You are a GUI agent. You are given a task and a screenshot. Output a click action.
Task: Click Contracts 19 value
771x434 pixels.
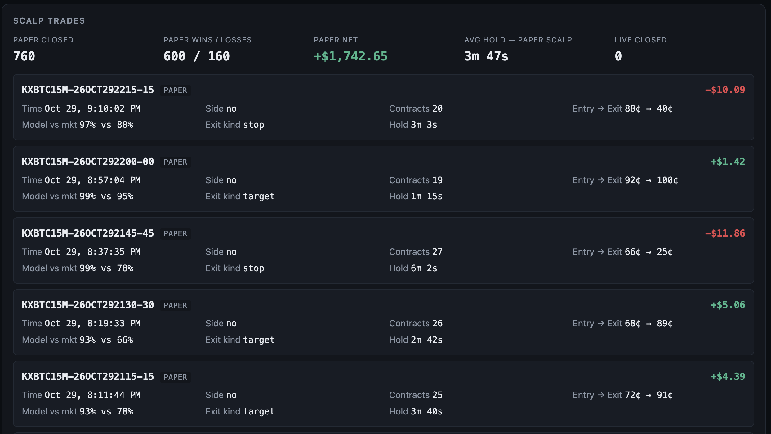(437, 180)
